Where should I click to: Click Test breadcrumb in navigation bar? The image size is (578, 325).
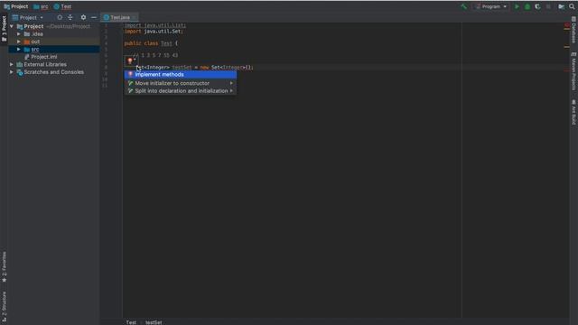tap(62, 6)
